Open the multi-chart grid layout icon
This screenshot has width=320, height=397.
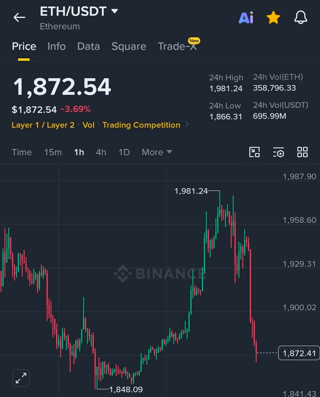point(302,152)
